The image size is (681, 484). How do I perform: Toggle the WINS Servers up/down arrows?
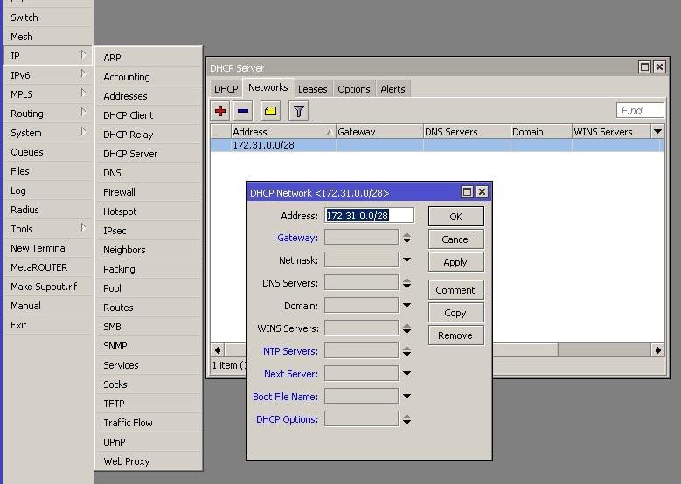tap(407, 328)
